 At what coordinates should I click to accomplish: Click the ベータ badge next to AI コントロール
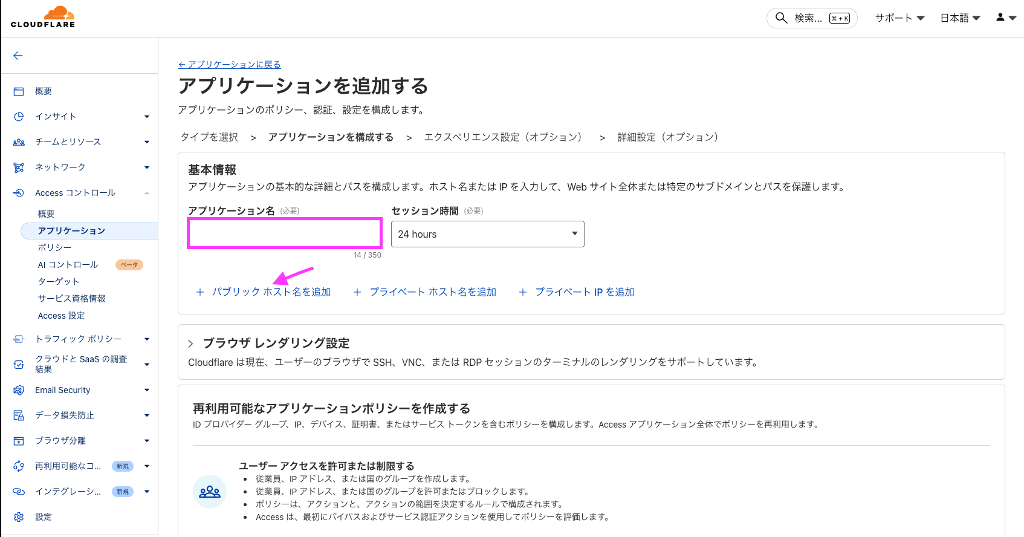(x=129, y=265)
